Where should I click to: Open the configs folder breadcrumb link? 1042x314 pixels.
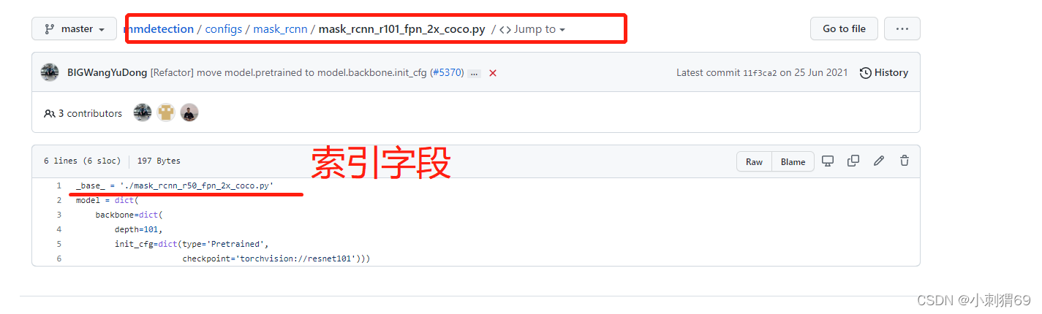click(223, 29)
